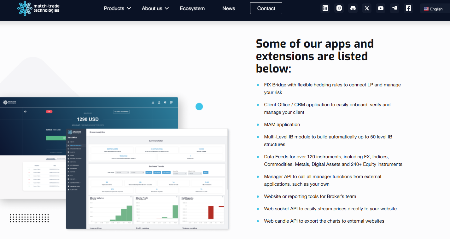
Task: Click the Contact button
Action: pyautogui.click(x=266, y=8)
